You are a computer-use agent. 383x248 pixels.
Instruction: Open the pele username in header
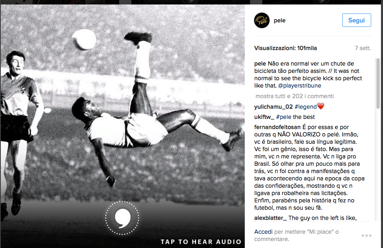pos(279,20)
